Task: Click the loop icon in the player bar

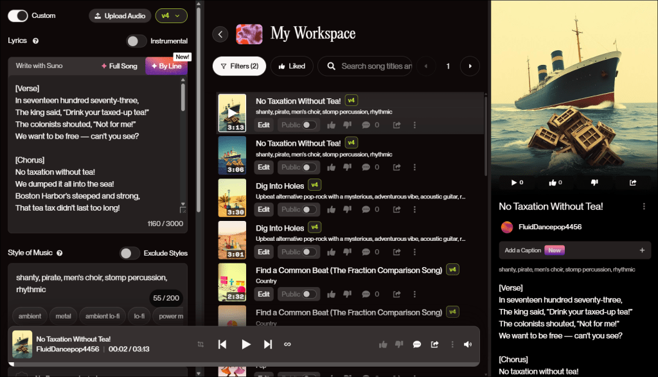Action: click(x=288, y=344)
